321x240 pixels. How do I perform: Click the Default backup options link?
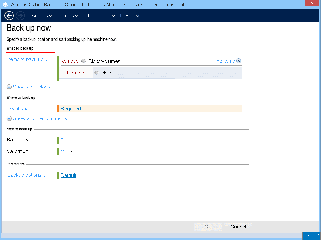tap(69, 175)
